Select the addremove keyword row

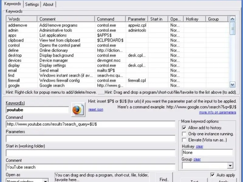pos(118,25)
